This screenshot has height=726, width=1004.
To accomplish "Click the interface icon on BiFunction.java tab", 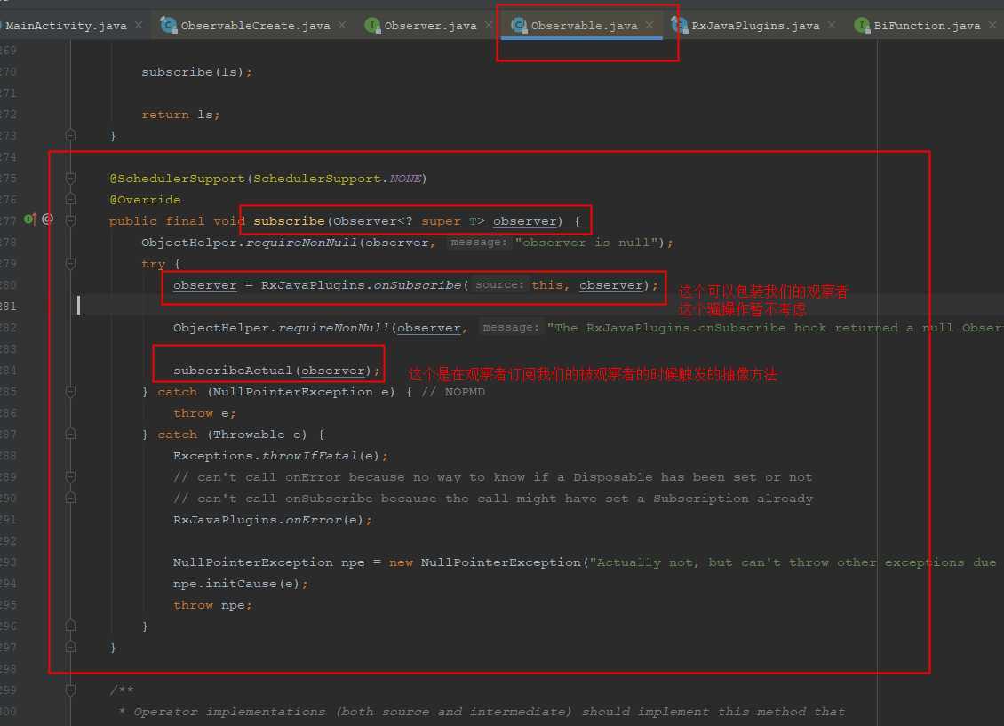I will tap(862, 25).
